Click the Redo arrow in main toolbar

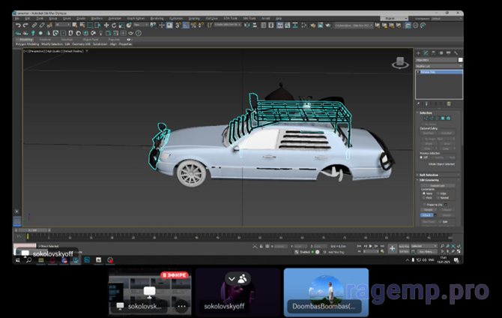coord(24,25)
